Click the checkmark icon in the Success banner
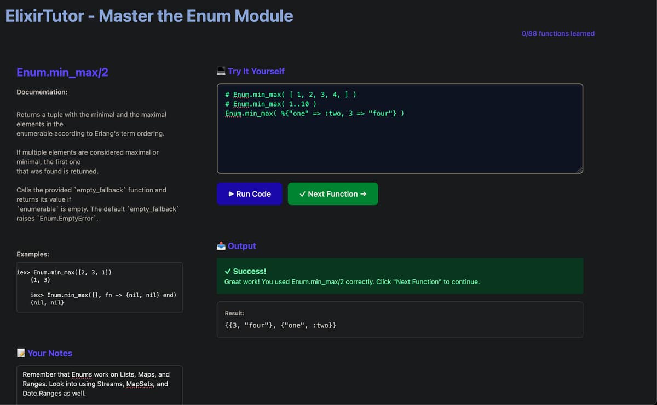Screen dimensions: 657x405 (228, 272)
